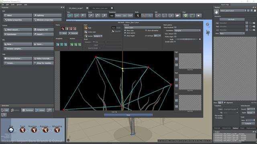Click the third View toolbar icon
The image size is (257, 144).
(x=83, y=16)
